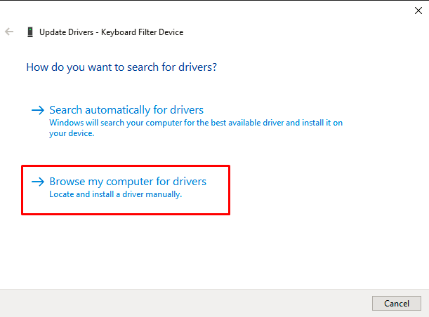Click the 'Windows will search your computer' description
Screen dimensions: 429x317
[x=196, y=128]
